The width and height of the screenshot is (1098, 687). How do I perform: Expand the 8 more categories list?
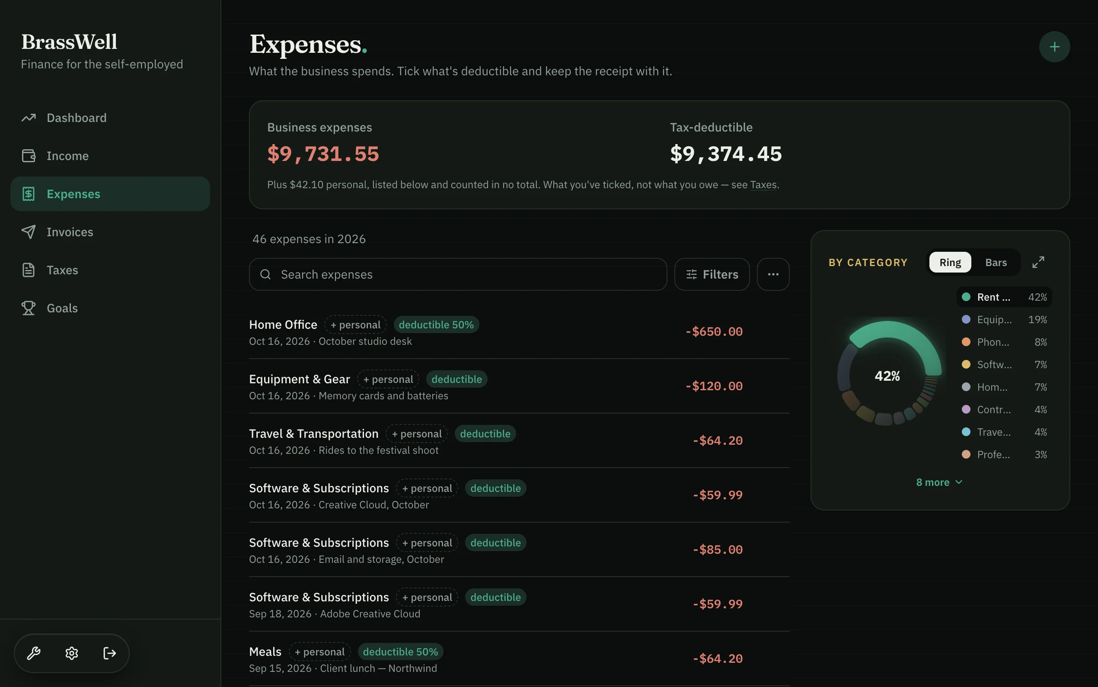click(x=939, y=482)
